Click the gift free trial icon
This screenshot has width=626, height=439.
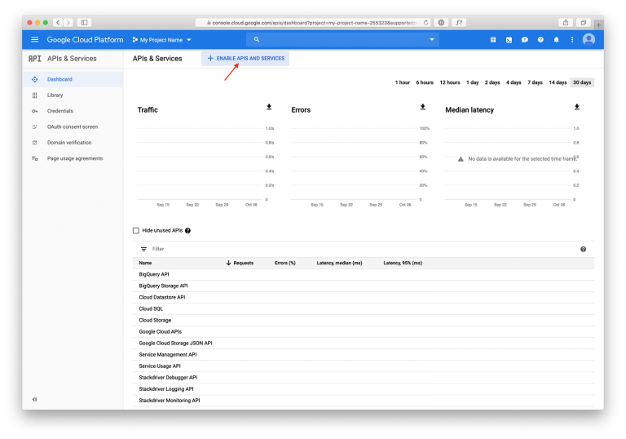[493, 40]
